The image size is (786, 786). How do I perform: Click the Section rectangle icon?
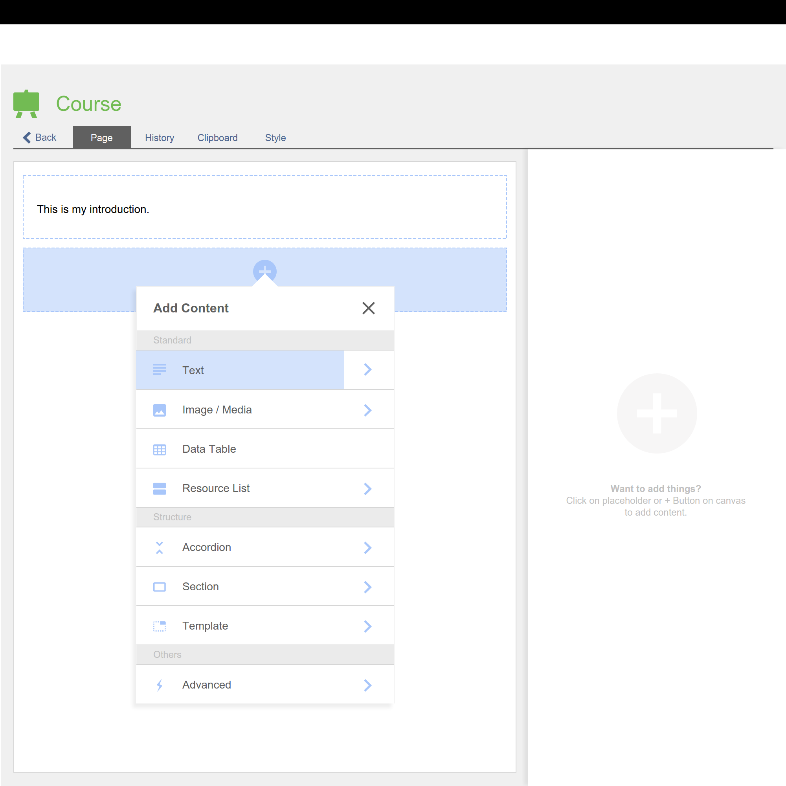pos(160,587)
